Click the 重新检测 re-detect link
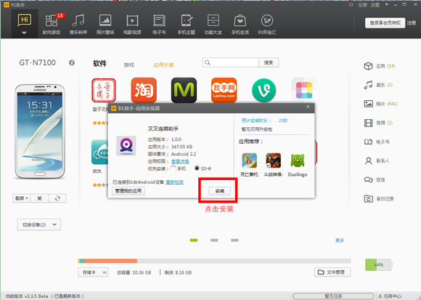Screen dimensions: 421x300 click(x=174, y=182)
